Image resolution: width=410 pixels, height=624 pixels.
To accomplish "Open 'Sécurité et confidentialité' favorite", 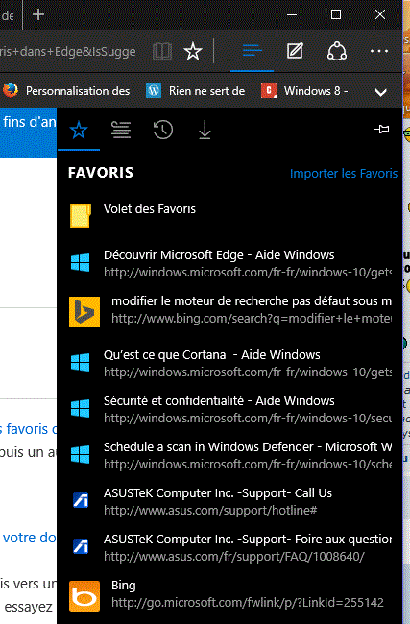I will pos(229,409).
